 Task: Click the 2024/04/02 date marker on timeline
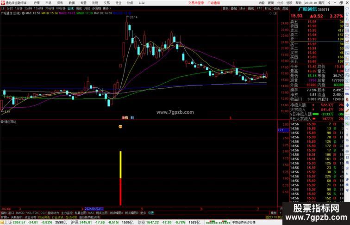[x=94, y=209]
